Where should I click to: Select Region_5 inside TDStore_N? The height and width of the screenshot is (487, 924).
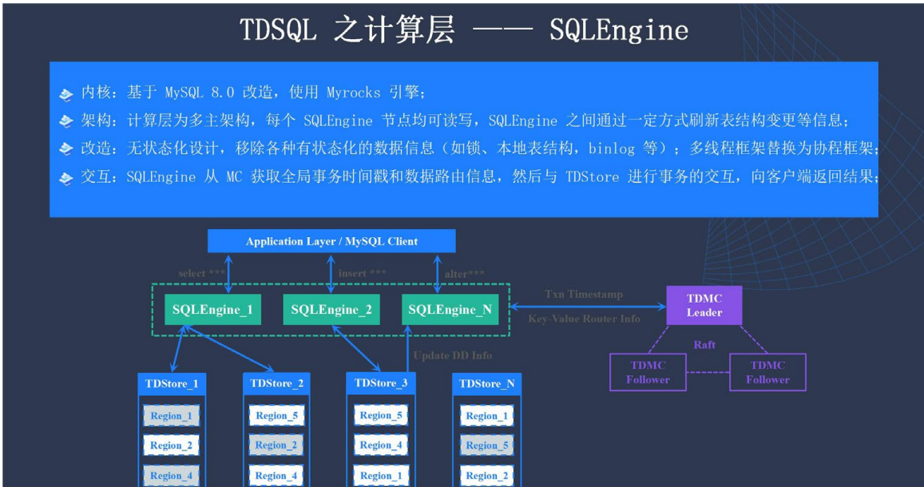486,445
